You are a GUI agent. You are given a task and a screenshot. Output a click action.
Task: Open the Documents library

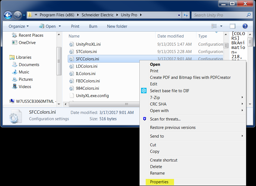pos(26,65)
